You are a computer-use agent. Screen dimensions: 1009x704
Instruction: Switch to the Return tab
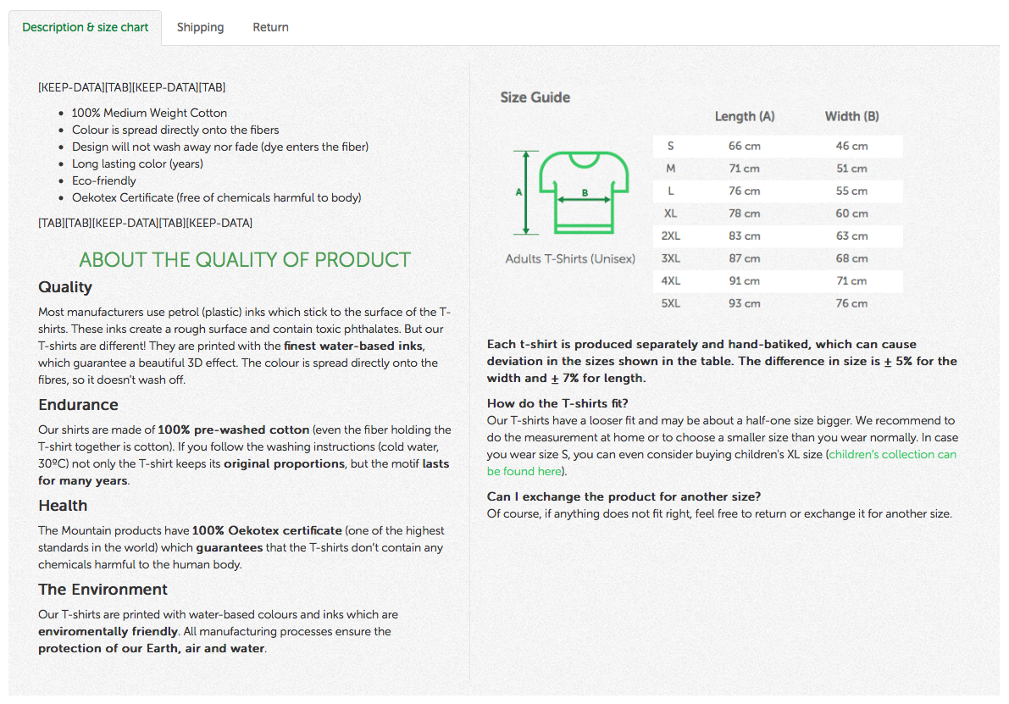click(x=270, y=27)
